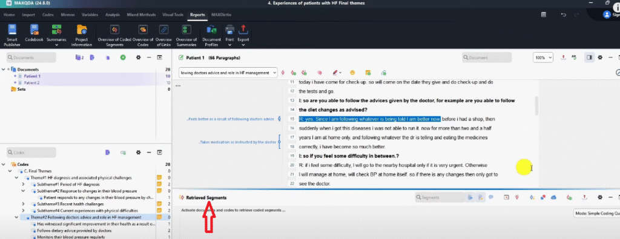
Task: Open memo icon beside Theme#1 code
Action: pyautogui.click(x=159, y=178)
